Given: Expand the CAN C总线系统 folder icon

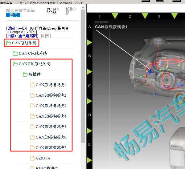Looking at the screenshot, I should [15, 54].
